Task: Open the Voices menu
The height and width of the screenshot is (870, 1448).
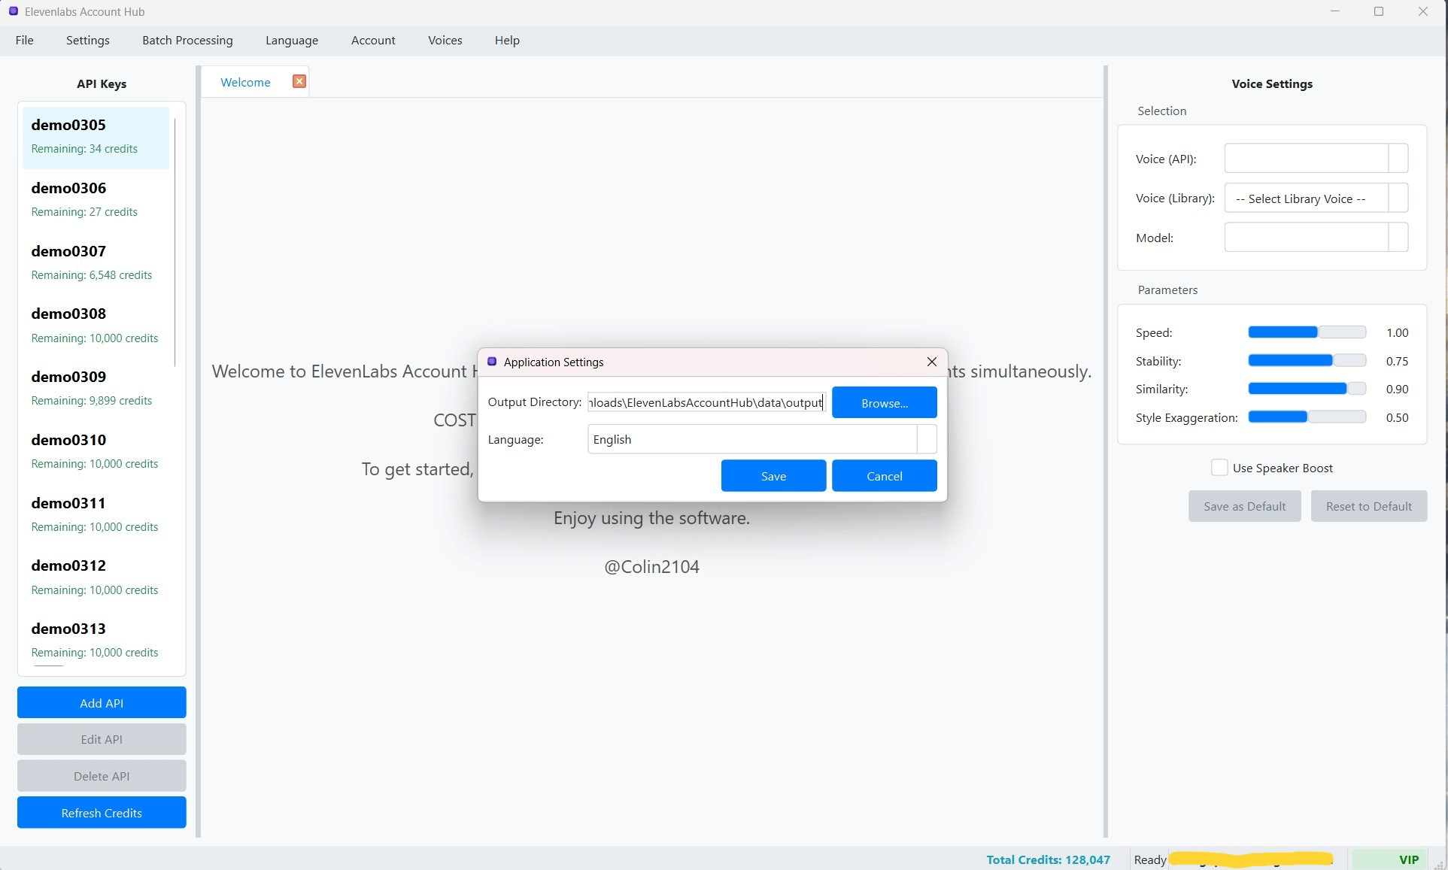Action: pyautogui.click(x=445, y=41)
